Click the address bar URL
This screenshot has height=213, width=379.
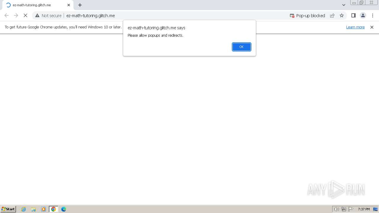pyautogui.click(x=91, y=15)
